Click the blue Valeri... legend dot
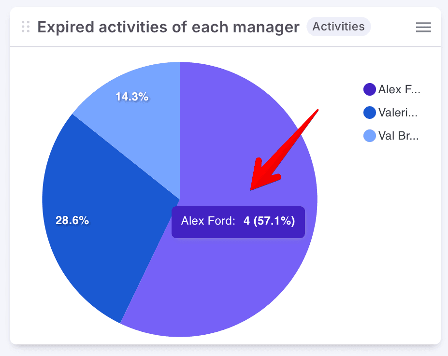This screenshot has width=448, height=356. click(x=369, y=113)
